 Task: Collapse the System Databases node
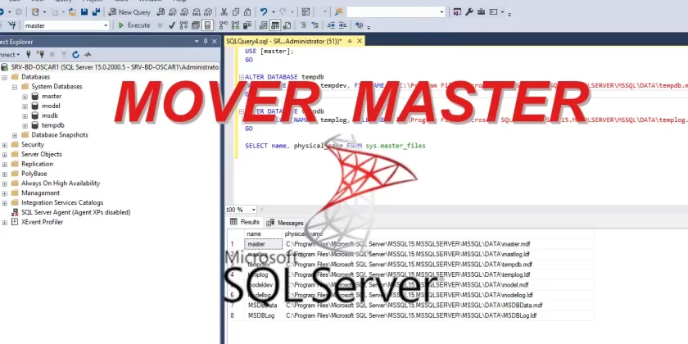[x=15, y=87]
